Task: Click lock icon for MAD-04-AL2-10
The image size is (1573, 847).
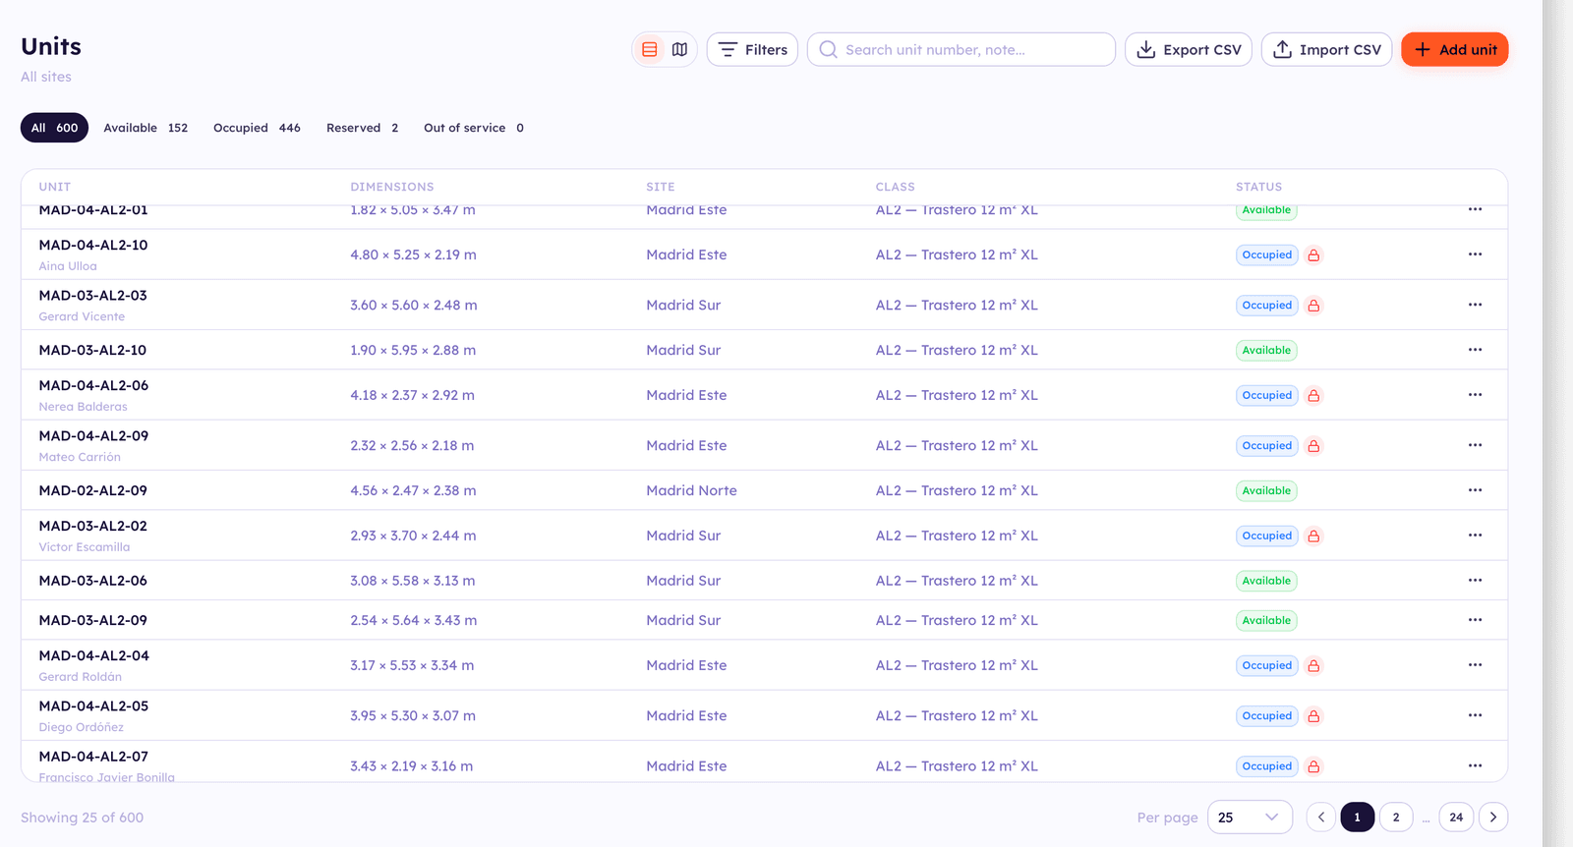Action: pos(1313,254)
